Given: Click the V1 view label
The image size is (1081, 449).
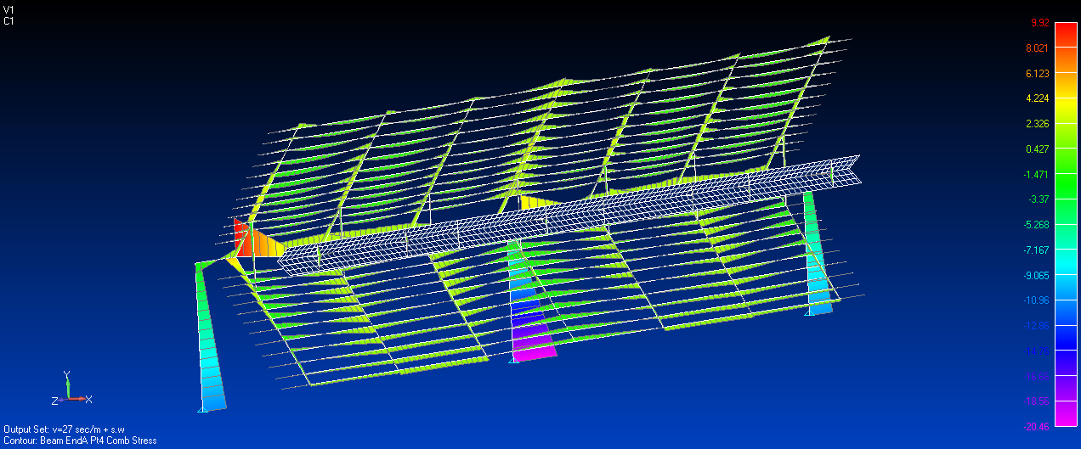Looking at the screenshot, I should [8, 8].
